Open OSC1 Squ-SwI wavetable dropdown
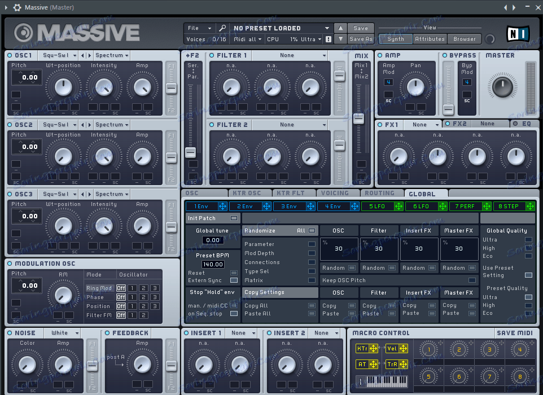 [x=59, y=55]
